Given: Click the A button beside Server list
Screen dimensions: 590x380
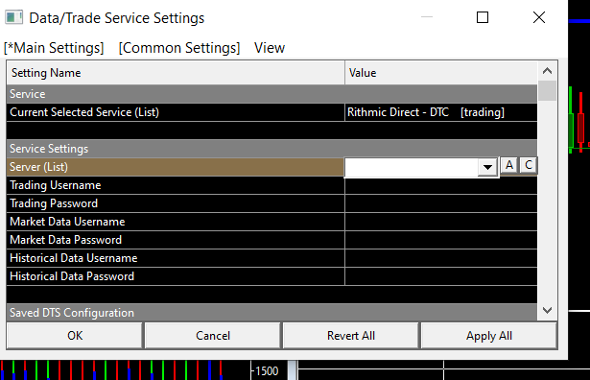Looking at the screenshot, I should pos(509,166).
